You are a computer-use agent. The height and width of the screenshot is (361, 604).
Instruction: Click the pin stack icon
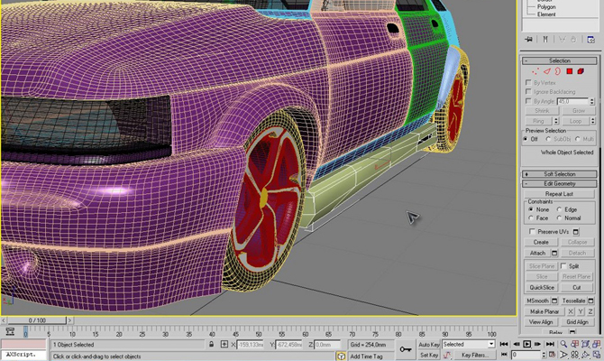(x=529, y=40)
